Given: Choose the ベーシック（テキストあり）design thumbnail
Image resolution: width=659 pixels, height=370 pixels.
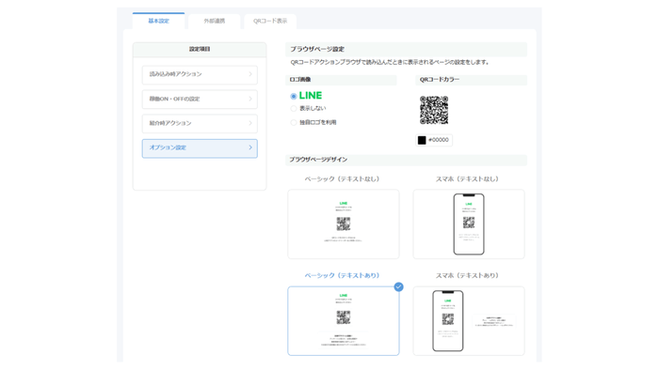Looking at the screenshot, I should 344,320.
